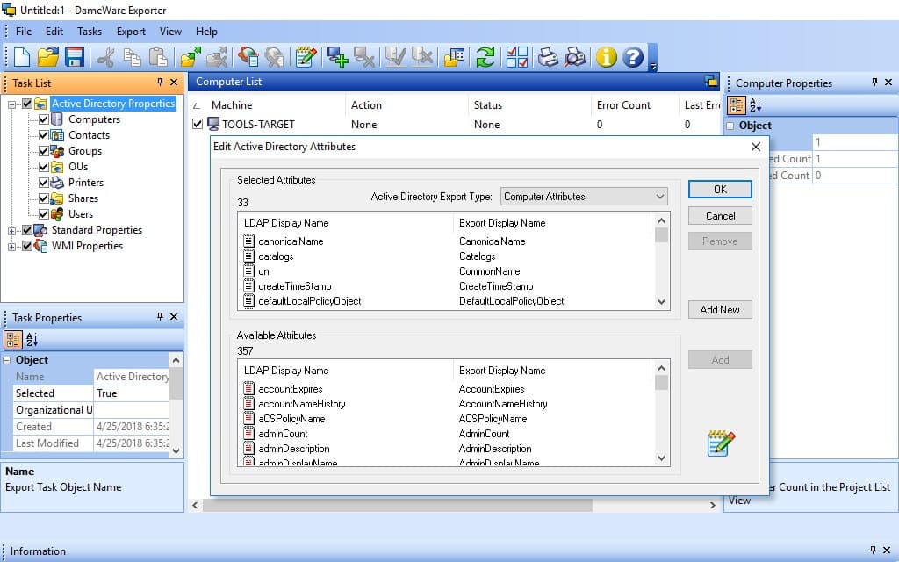Click OK in the Edit Attributes dialog
The width and height of the screenshot is (899, 562).
pyautogui.click(x=720, y=189)
